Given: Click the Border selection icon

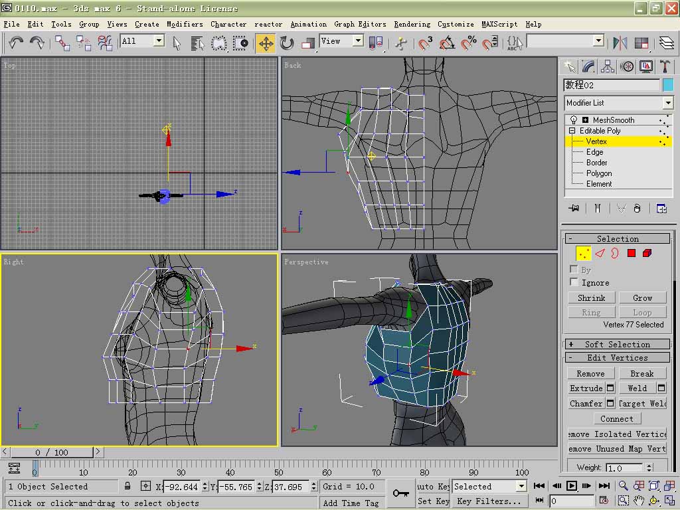Looking at the screenshot, I should (615, 253).
